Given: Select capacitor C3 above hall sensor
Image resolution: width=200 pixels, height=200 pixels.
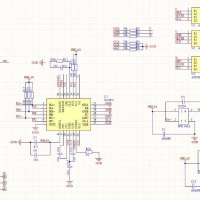Looking at the screenshot, I should coord(183,101).
